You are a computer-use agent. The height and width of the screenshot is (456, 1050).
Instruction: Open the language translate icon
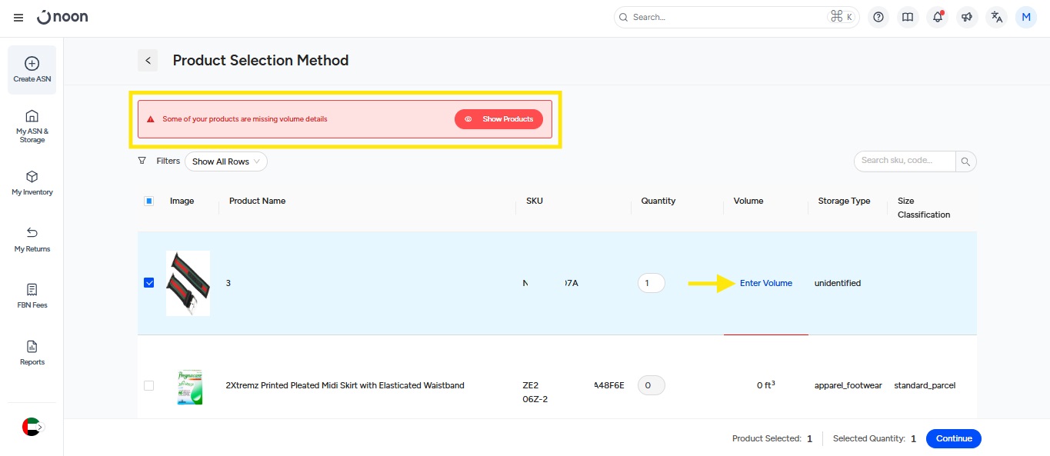pyautogui.click(x=996, y=17)
